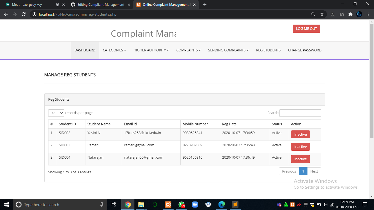Open Chrome's extensions puzzle icon
Screen dimensions: 374x210
click(350, 14)
